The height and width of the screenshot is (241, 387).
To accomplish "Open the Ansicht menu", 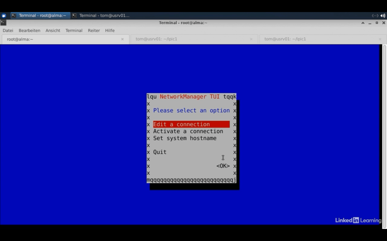I will (x=53, y=31).
